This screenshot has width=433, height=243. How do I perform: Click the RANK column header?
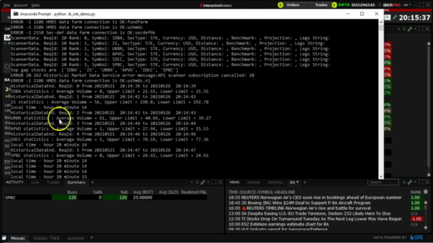(x=415, y=192)
